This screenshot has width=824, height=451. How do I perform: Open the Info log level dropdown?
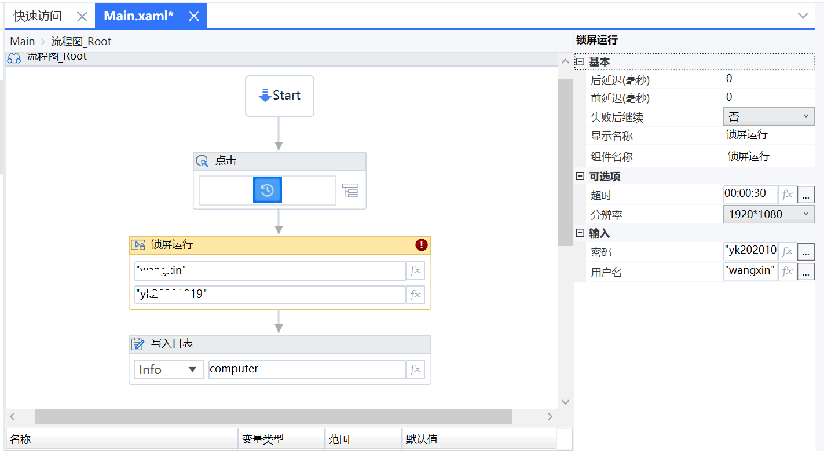pos(169,369)
